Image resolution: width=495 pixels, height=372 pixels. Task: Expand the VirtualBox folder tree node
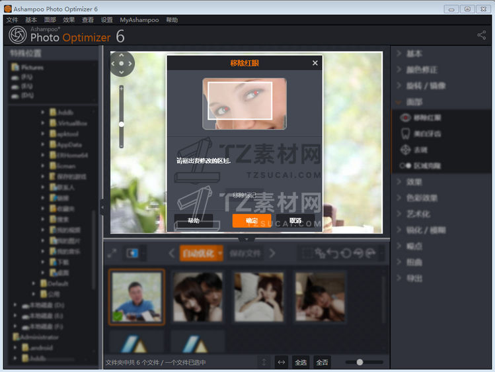point(42,123)
